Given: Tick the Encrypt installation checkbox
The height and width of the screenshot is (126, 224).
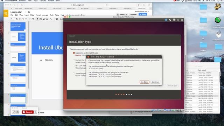Looking at the screenshot, I should pos(74,60).
